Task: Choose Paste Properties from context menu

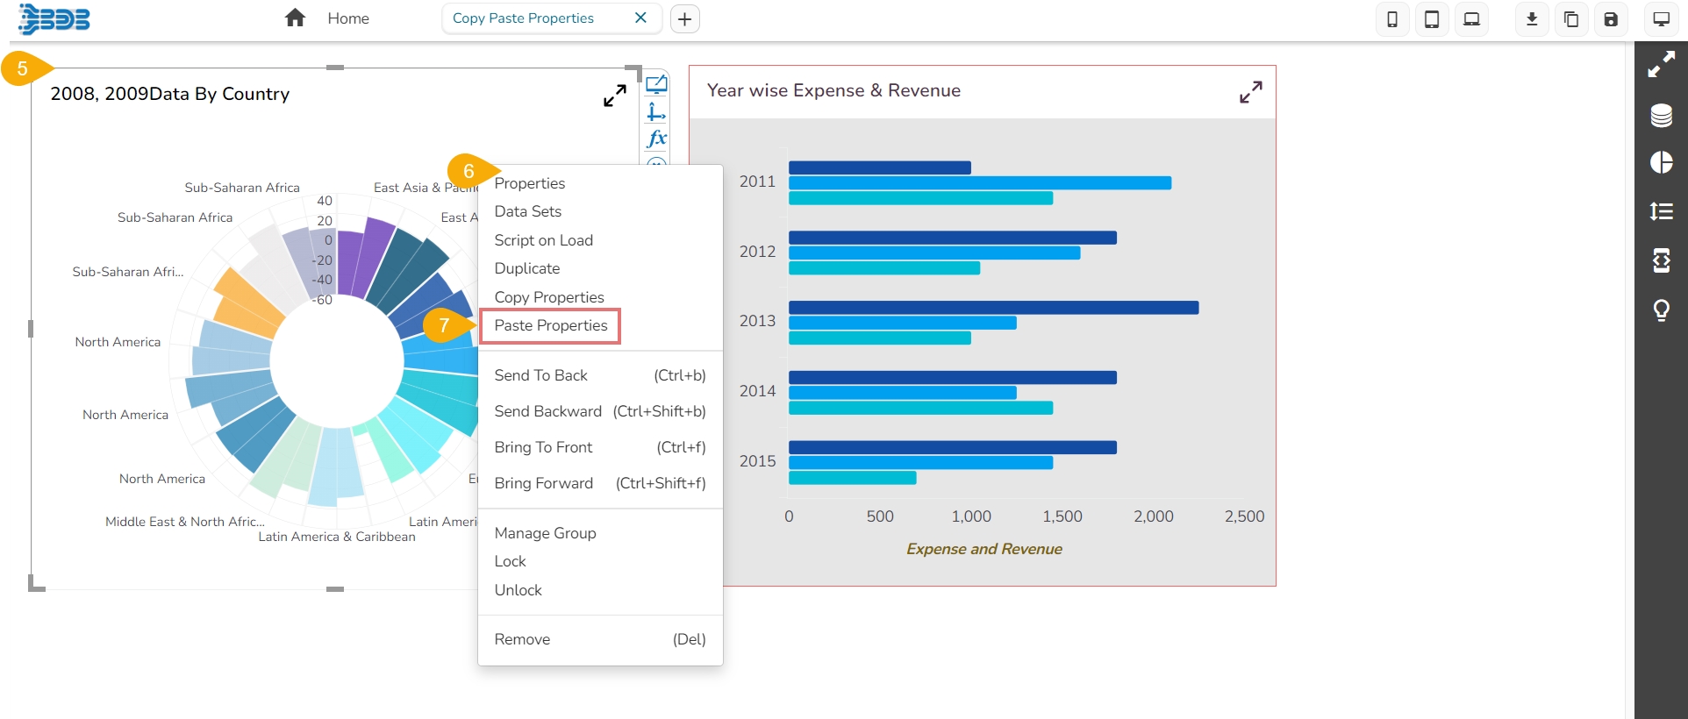Action: [550, 325]
